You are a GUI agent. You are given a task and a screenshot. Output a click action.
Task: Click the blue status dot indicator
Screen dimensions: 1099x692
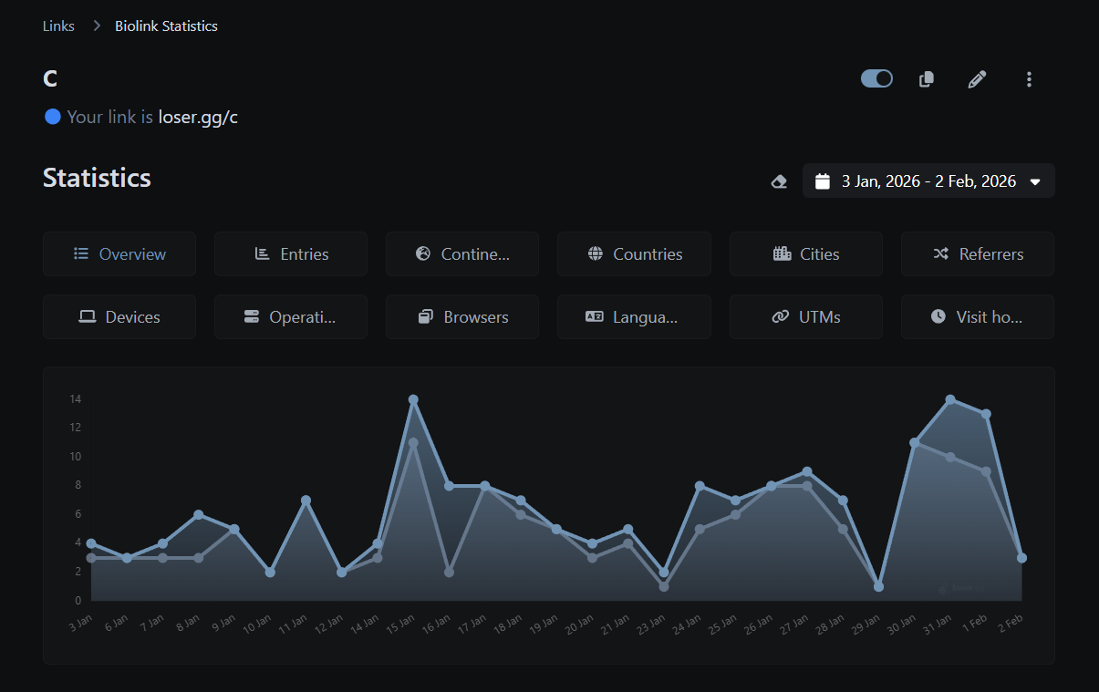click(53, 117)
